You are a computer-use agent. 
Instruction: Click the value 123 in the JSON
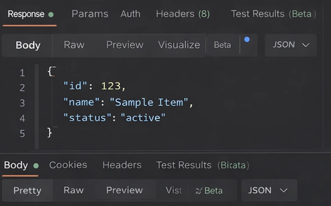[x=111, y=86]
